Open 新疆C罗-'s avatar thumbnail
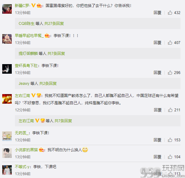Screen dimensions: 185x178 click(x=7, y=9)
